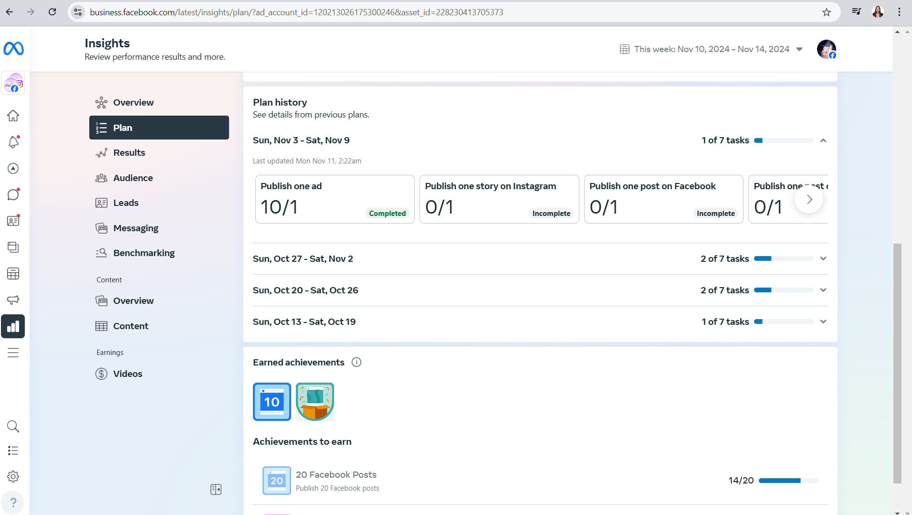Expand the Oct 27 - Nov 2 plan
The width and height of the screenshot is (912, 515).
(540, 258)
